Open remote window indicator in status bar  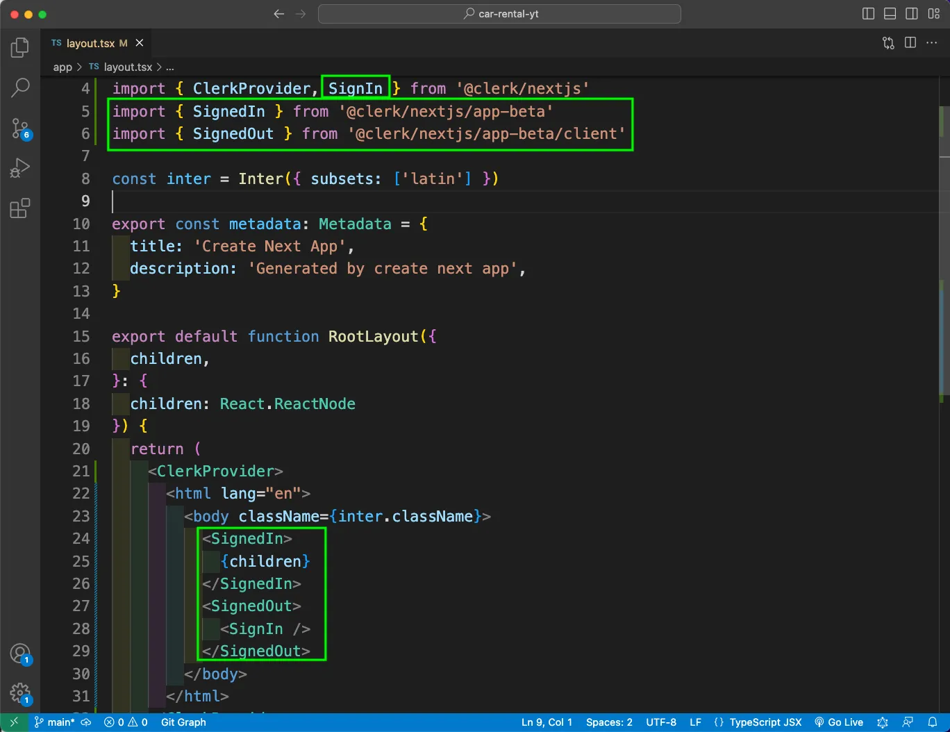14,722
